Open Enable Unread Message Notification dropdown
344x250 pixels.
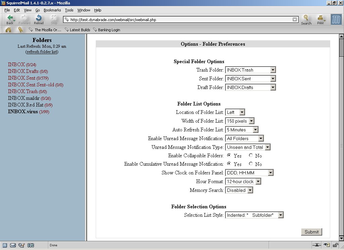245,138
